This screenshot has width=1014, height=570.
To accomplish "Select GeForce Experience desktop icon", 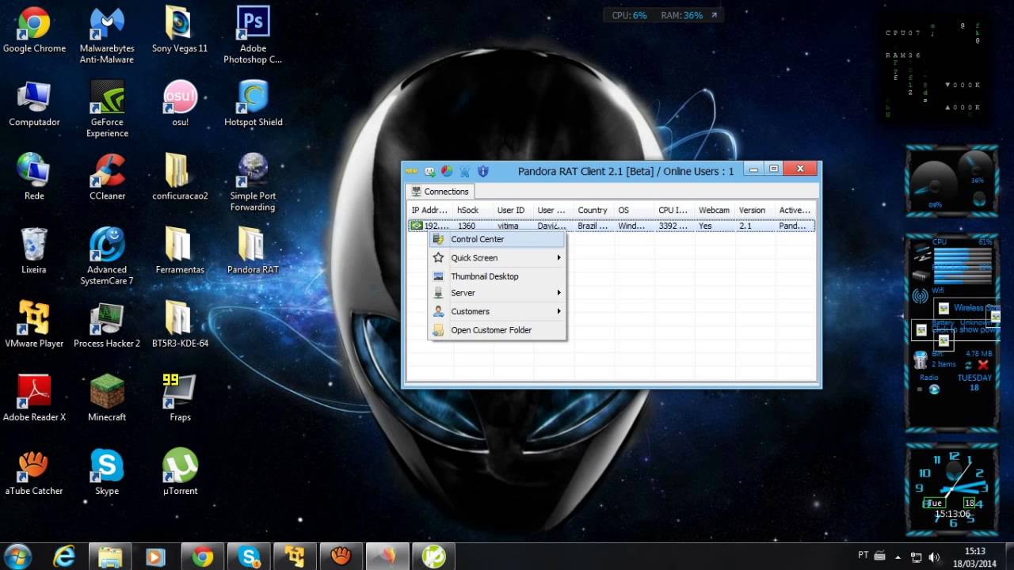I will 107,109.
